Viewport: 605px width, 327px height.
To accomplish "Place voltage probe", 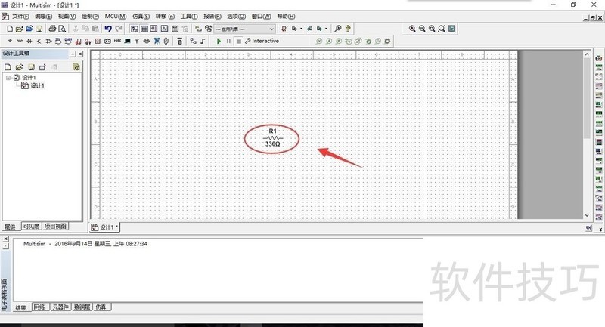I will [319, 41].
